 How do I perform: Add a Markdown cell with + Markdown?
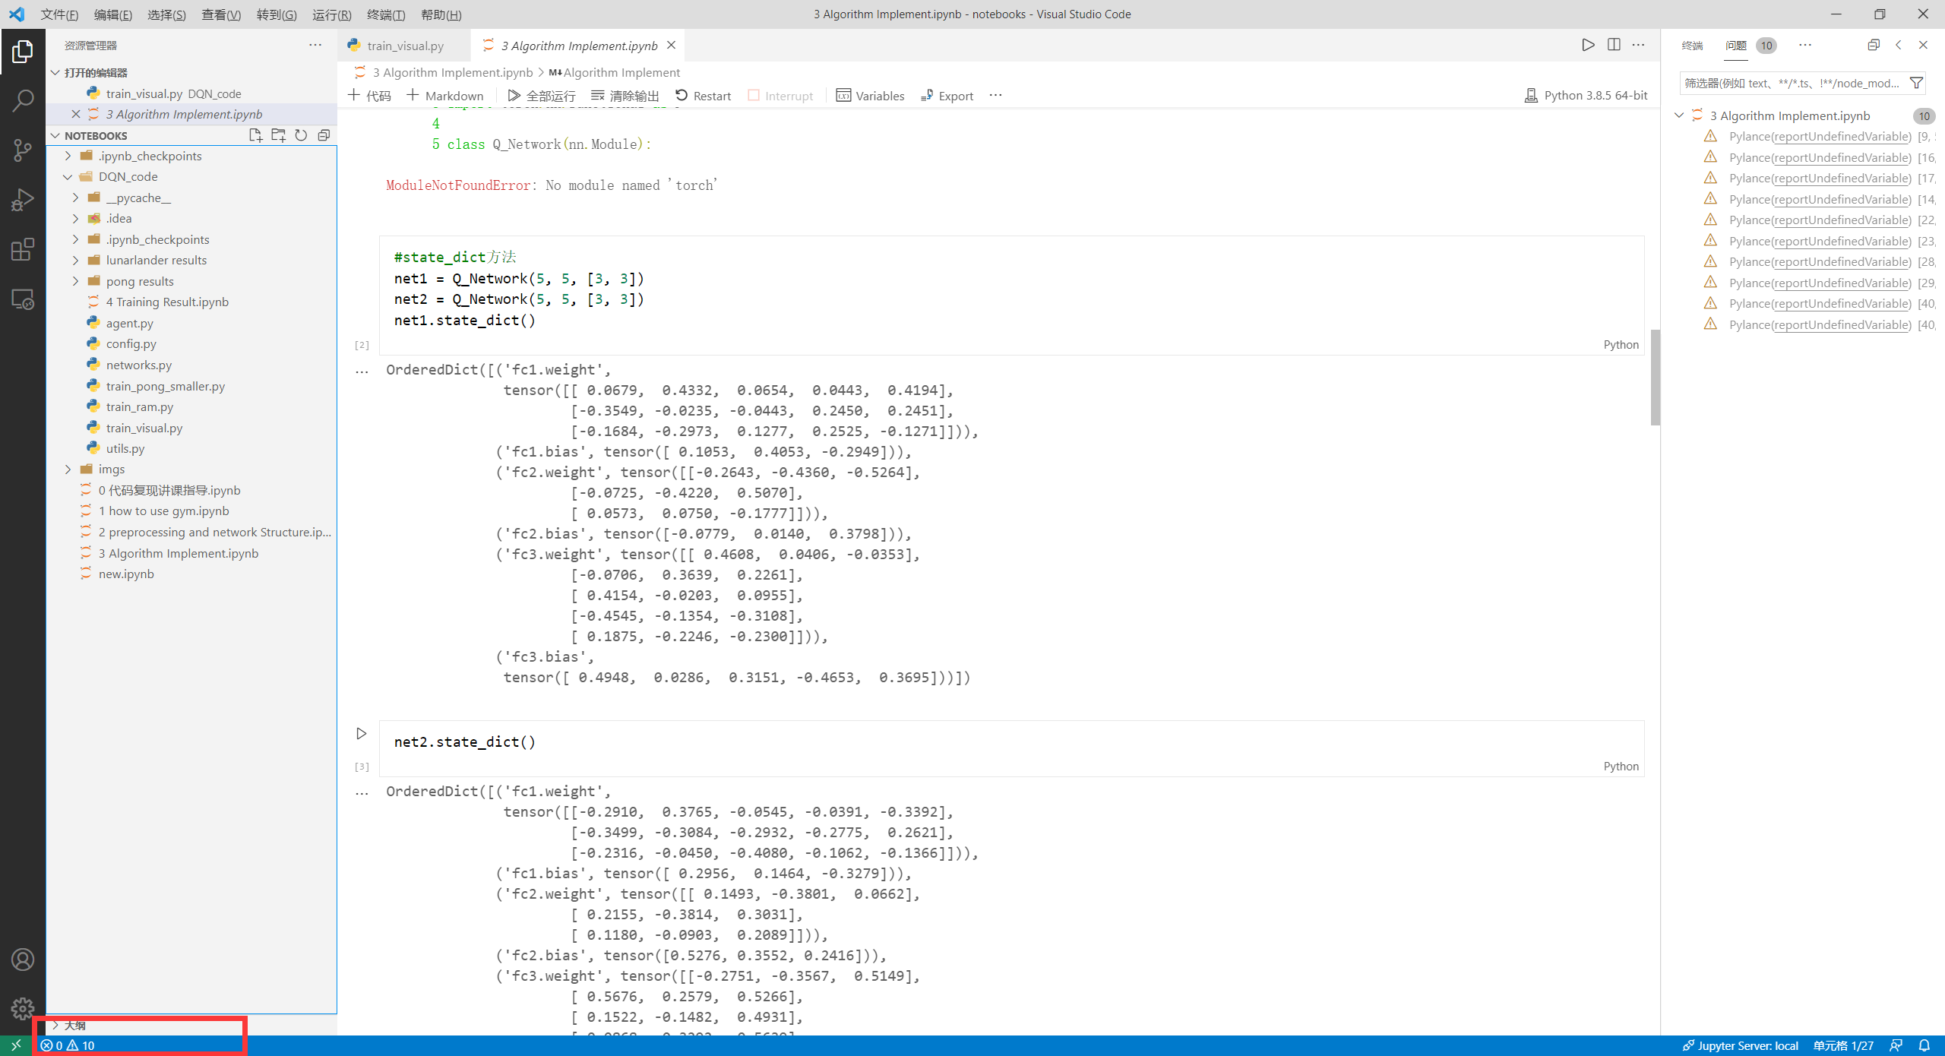(x=445, y=95)
